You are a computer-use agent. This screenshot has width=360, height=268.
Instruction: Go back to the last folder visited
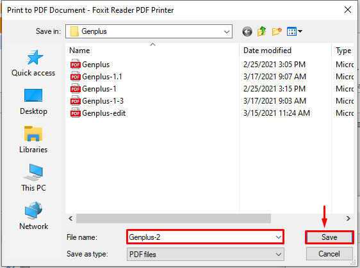[x=247, y=31]
